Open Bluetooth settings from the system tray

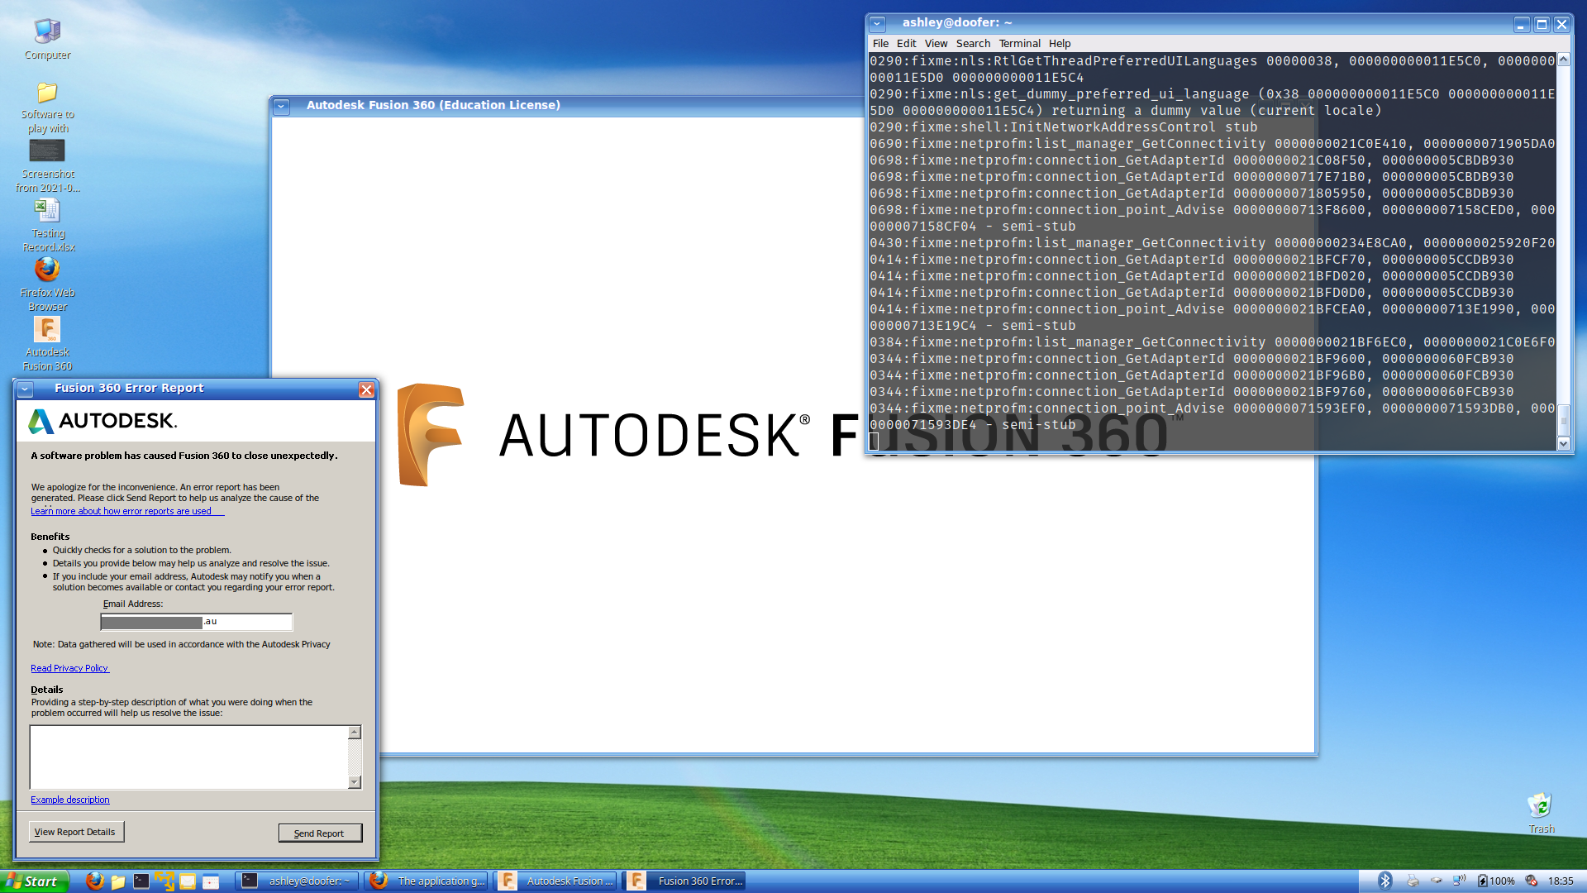[x=1385, y=881]
